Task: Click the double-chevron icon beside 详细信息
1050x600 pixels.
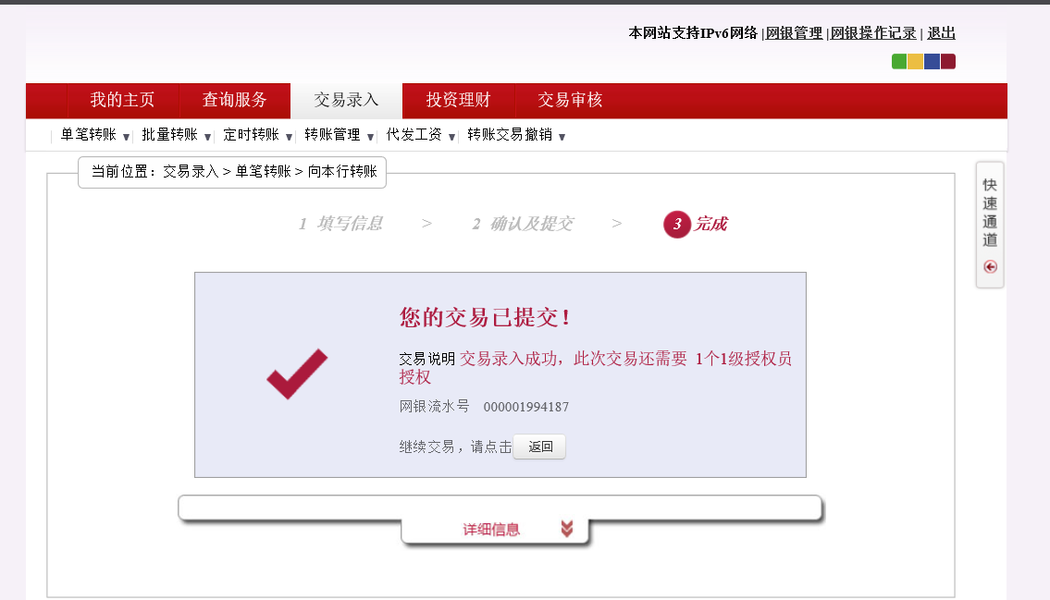Action: pyautogui.click(x=567, y=529)
